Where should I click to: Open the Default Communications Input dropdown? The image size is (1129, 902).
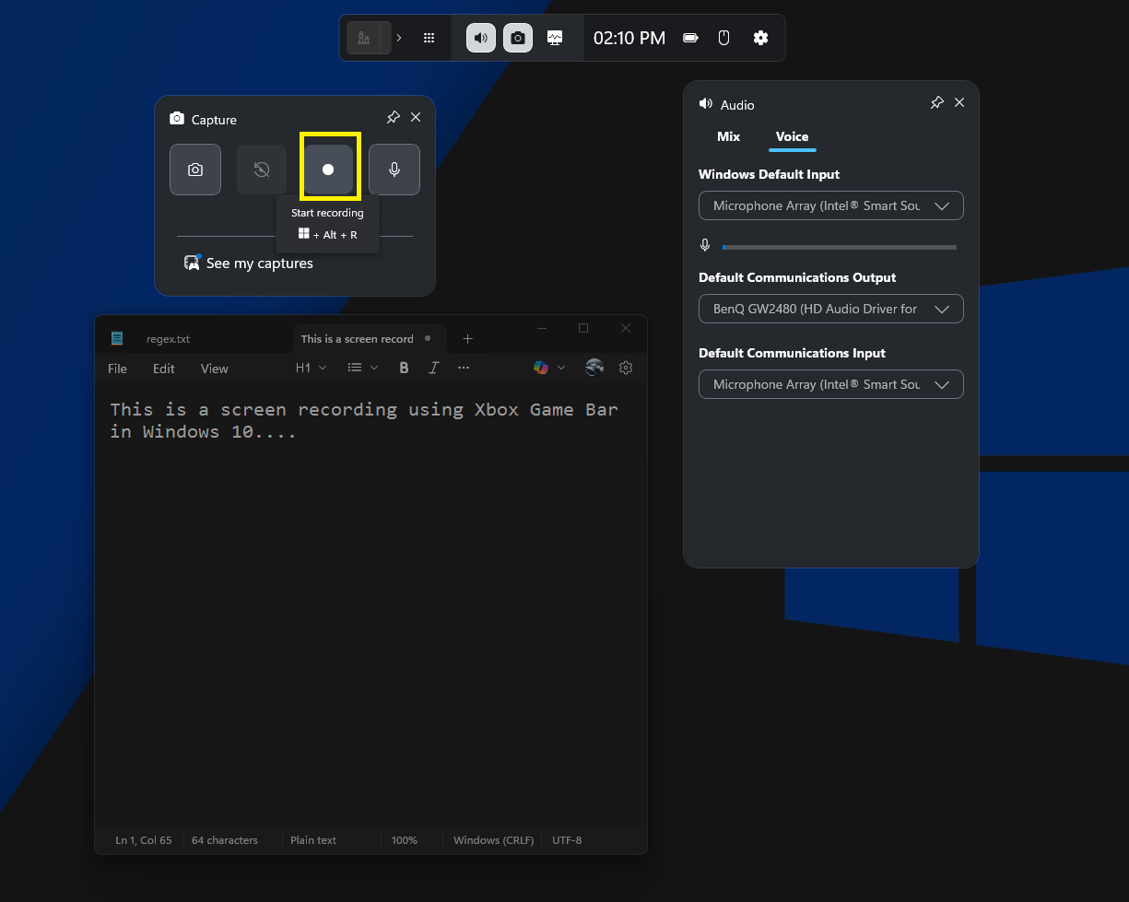pyautogui.click(x=830, y=384)
